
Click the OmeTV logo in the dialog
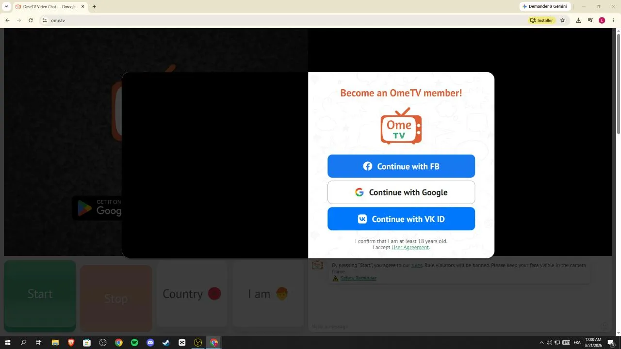click(401, 126)
